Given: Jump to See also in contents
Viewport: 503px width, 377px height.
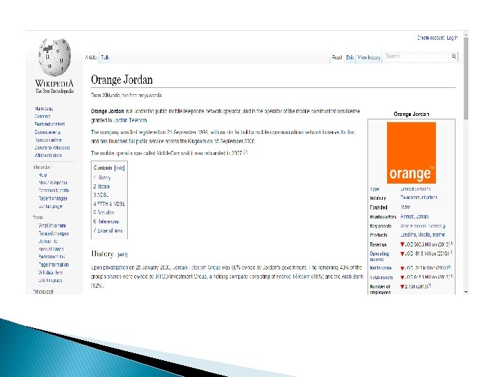Looking at the screenshot, I should click(x=103, y=212).
